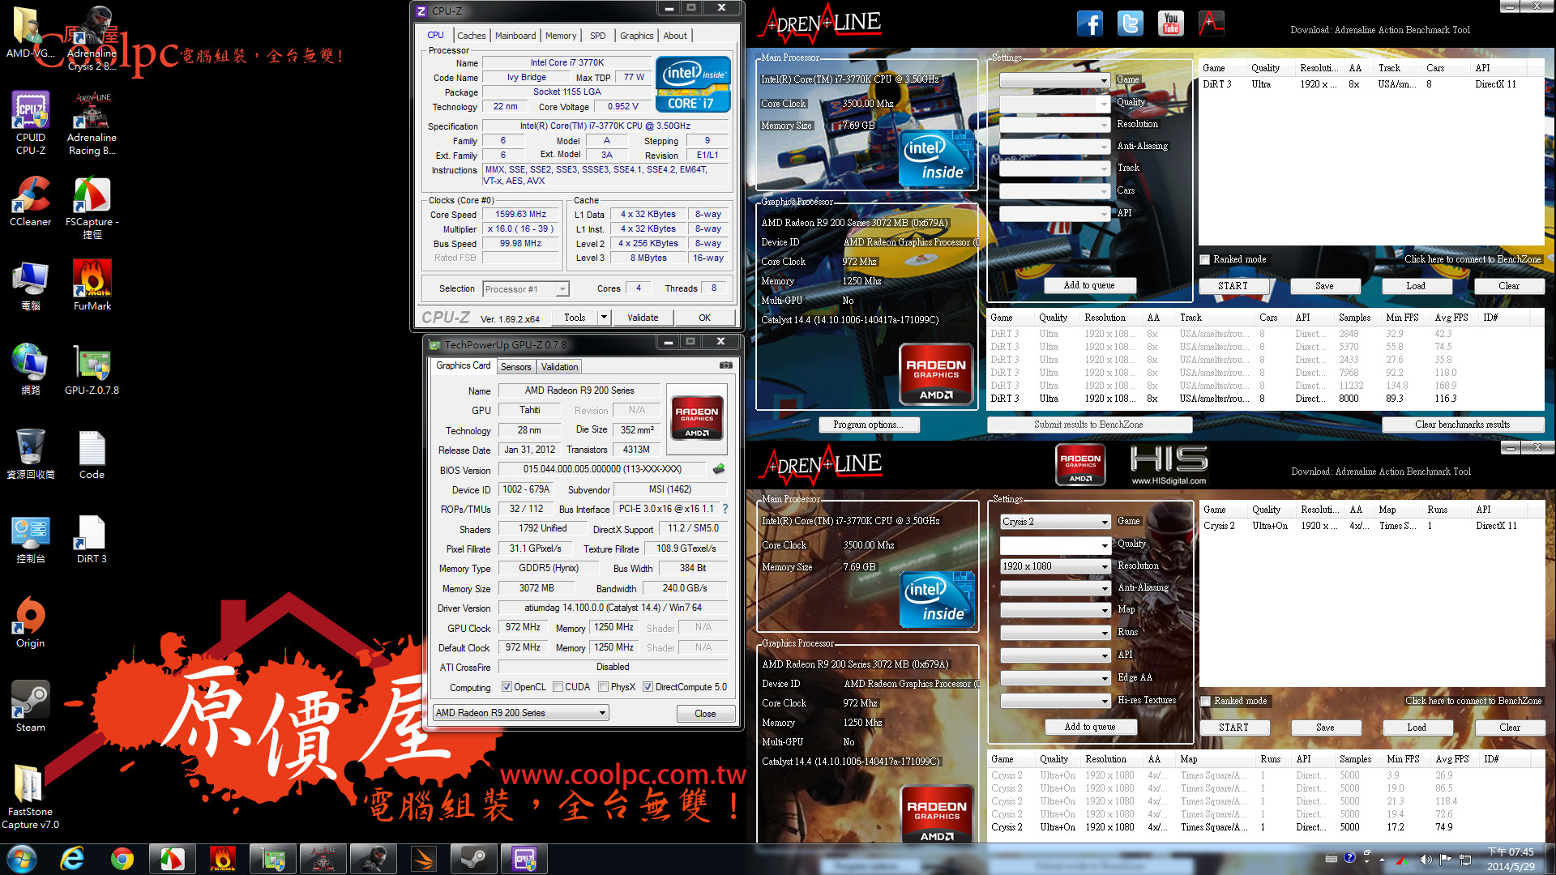This screenshot has width=1556, height=875.
Task: Click Load button in DiRT 3 benchmark window
Action: click(x=1416, y=286)
